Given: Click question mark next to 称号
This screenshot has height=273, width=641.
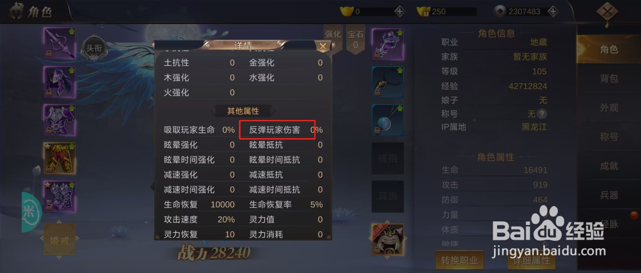Looking at the screenshot, I should pos(542,114).
